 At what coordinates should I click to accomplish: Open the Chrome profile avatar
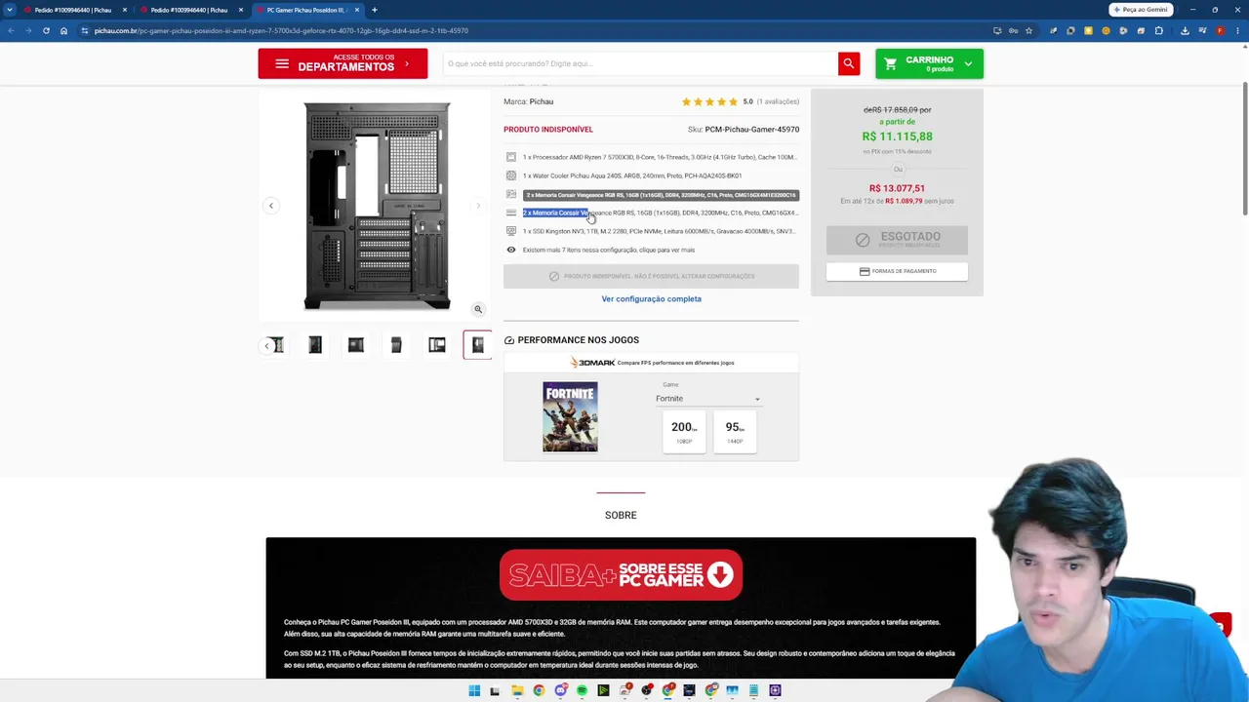click(1220, 30)
